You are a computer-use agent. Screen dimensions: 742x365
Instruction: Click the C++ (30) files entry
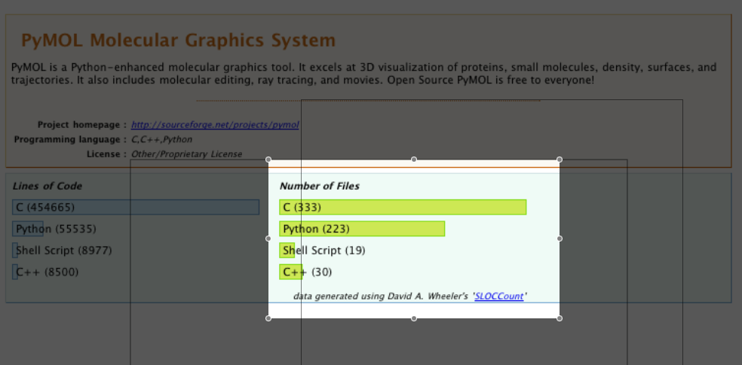point(307,272)
